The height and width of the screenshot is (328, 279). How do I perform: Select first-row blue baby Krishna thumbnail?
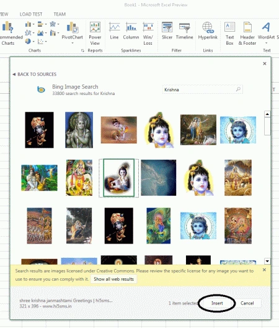point(238,130)
